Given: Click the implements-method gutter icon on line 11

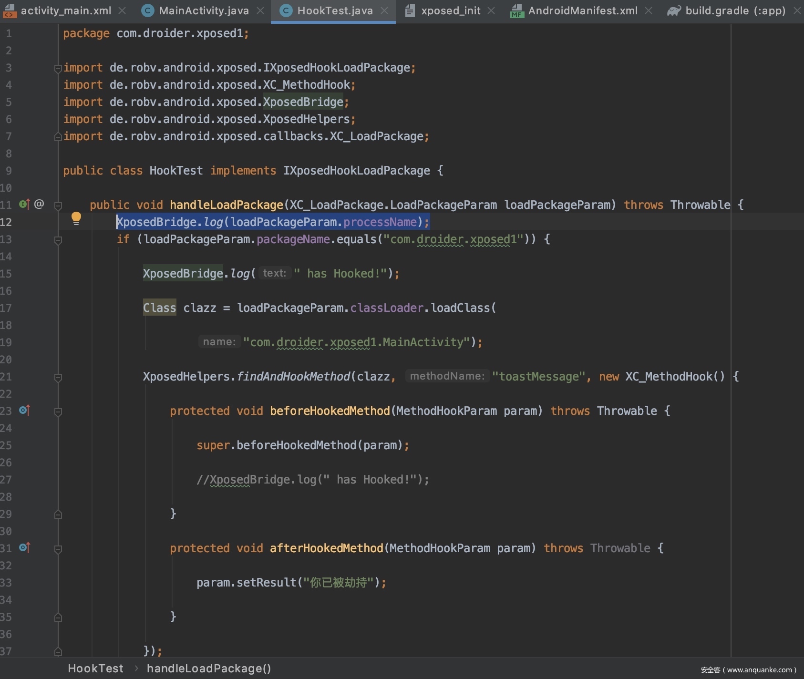Looking at the screenshot, I should [x=24, y=205].
